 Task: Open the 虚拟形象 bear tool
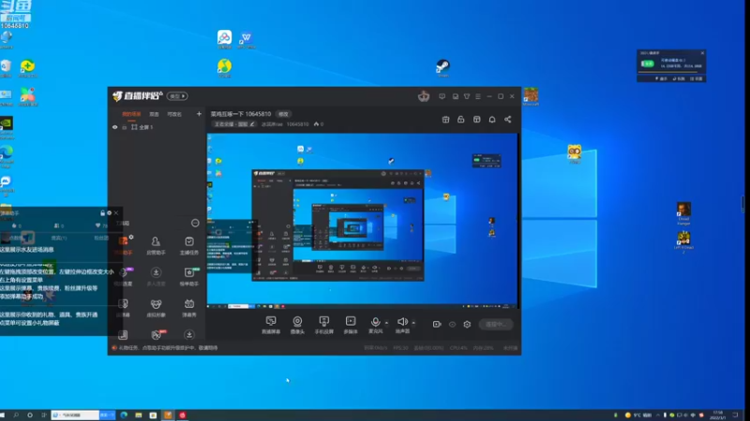(156, 308)
